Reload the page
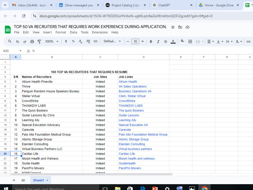The image size is (253, 190). pos(24,16)
